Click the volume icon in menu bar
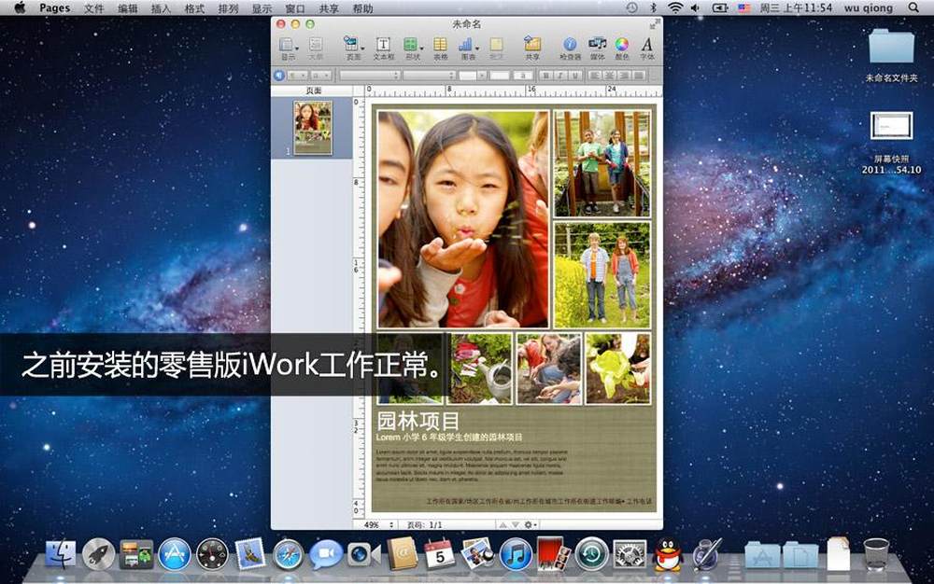Screen dimensions: 934x584 point(695,7)
